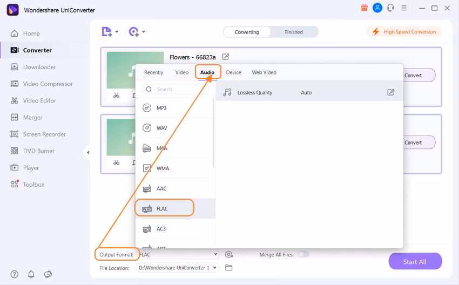
Task: Open the support headset icon
Action: coord(390,8)
